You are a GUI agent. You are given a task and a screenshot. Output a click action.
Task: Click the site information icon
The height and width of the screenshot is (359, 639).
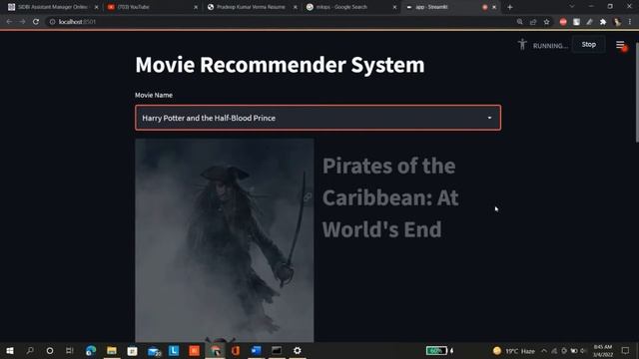click(x=52, y=22)
